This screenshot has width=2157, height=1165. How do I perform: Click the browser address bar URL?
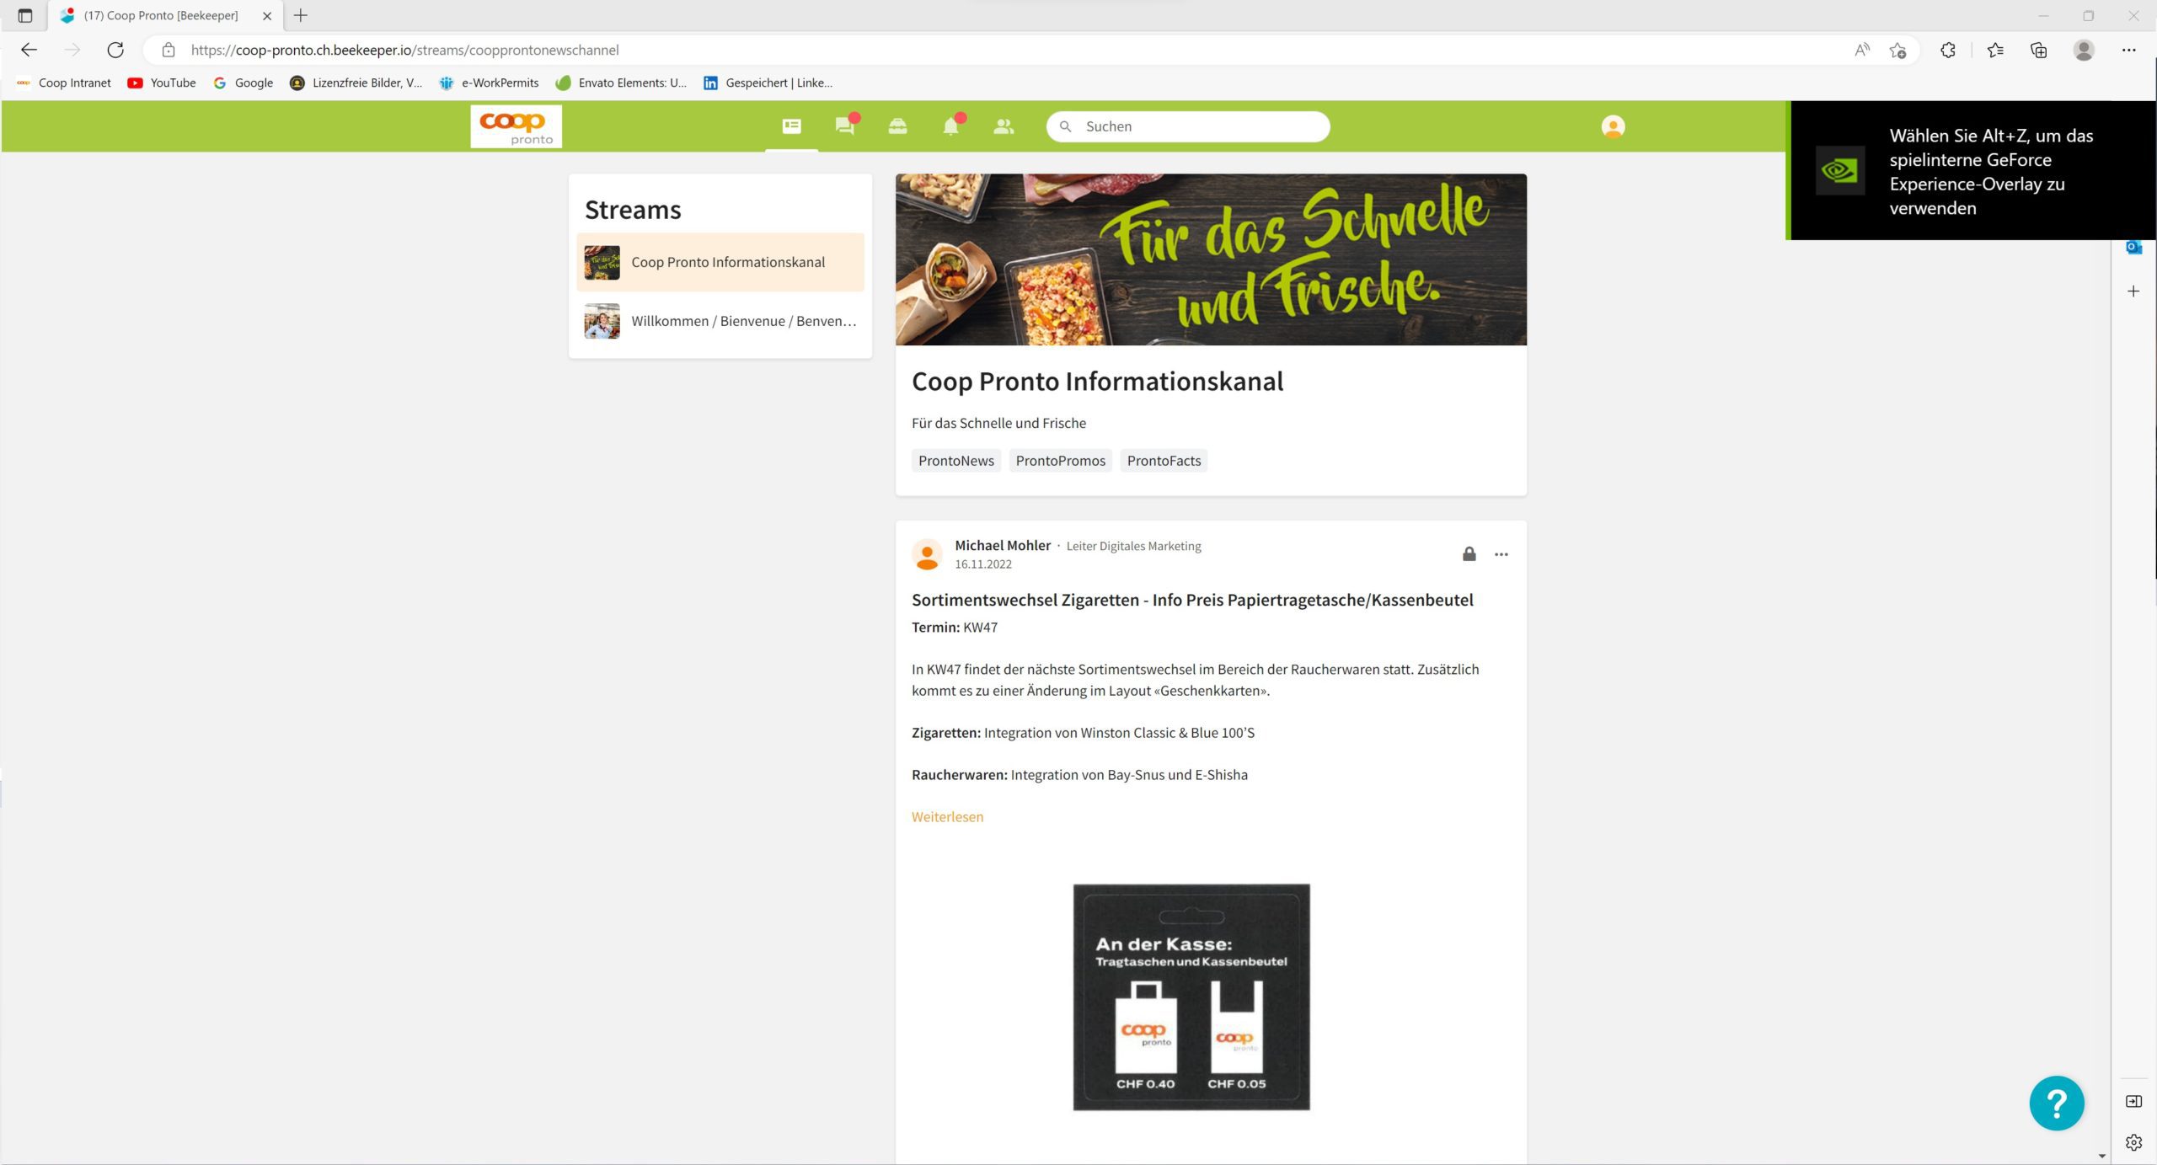click(x=404, y=50)
